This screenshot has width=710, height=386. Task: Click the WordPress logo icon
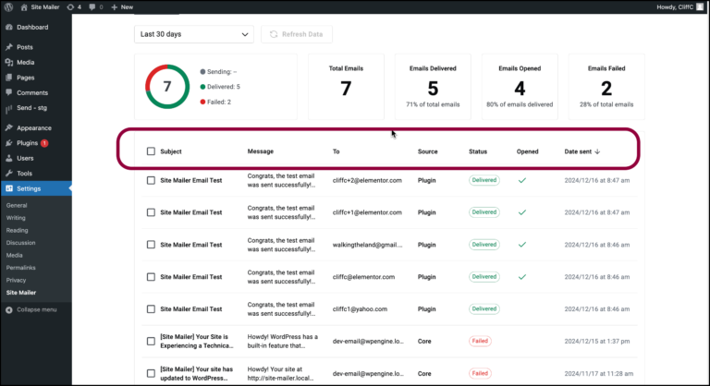[x=9, y=6]
